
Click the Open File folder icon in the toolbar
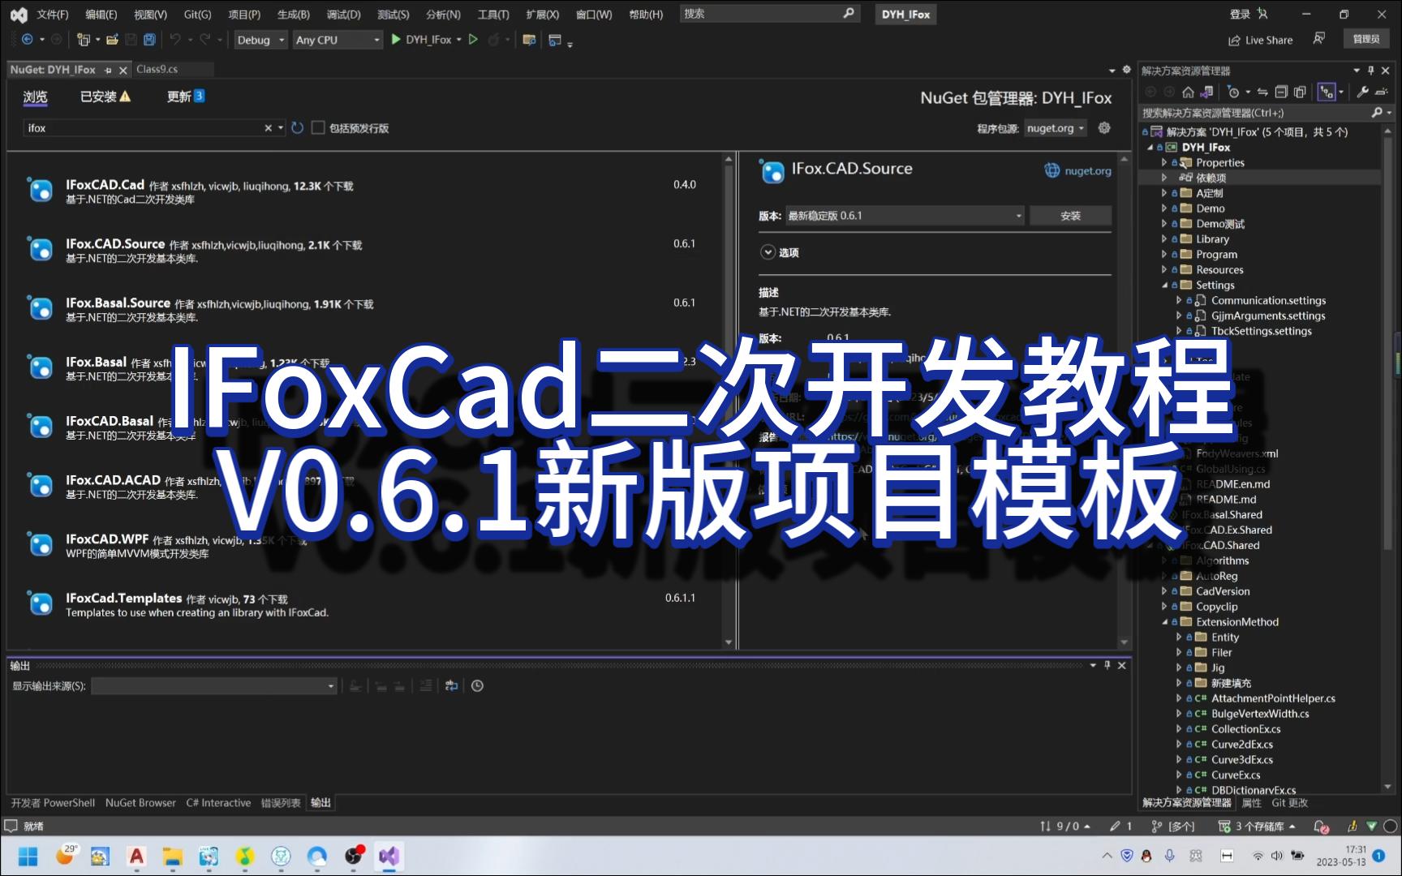[112, 39]
